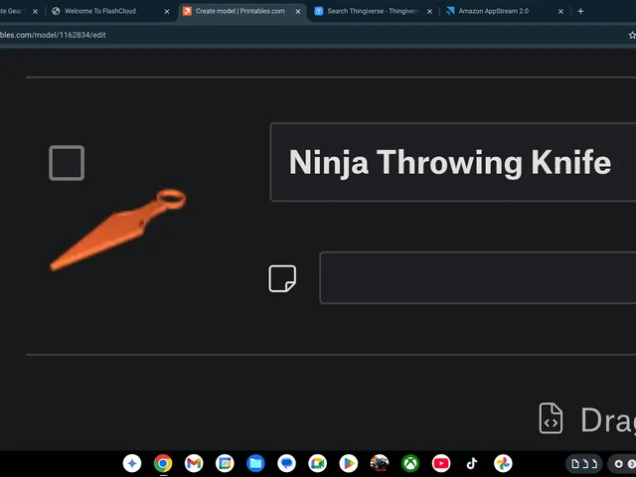Viewport: 636px width, 477px height.
Task: Click the code file icon beside Drag text
Action: (x=551, y=418)
